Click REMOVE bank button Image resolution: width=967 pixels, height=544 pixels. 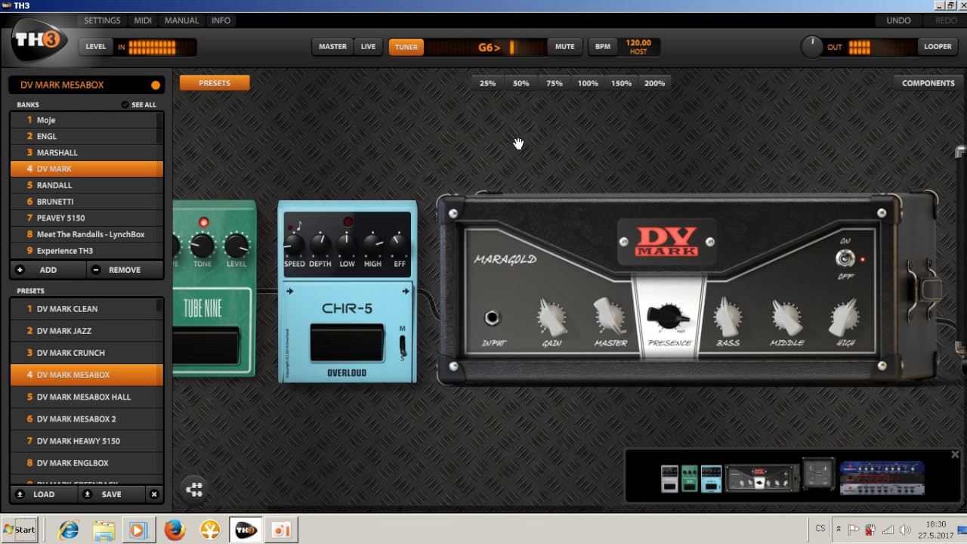(125, 270)
